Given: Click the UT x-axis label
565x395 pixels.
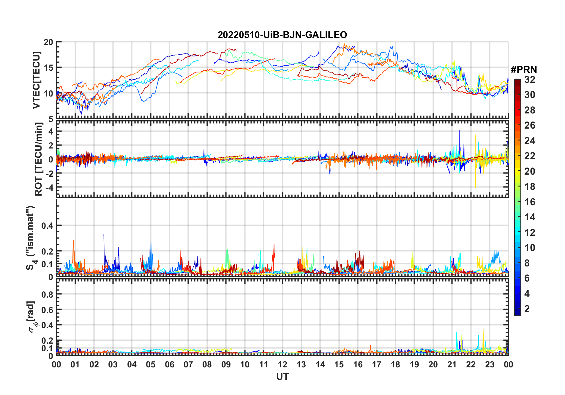Looking at the screenshot, I should 282,377.
